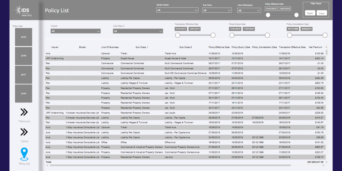Select the 2016 policy year tile
This screenshot has height=171, width=342.
coord(24,56)
